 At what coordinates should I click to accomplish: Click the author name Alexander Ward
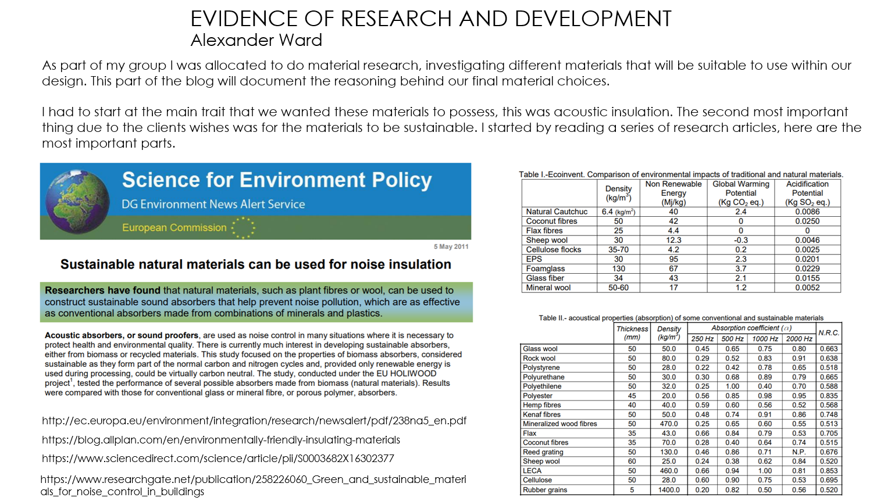click(256, 41)
